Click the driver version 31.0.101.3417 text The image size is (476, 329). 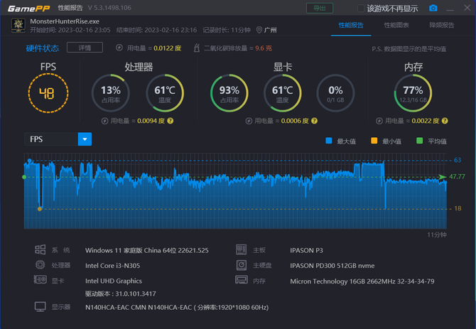[121, 293]
